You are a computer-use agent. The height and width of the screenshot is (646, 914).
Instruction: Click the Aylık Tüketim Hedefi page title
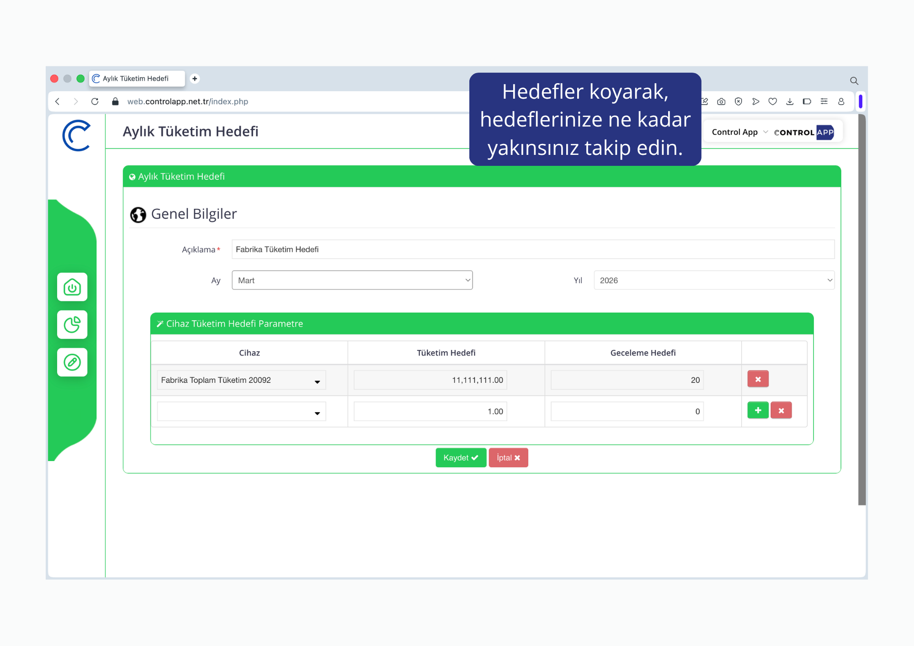[191, 132]
